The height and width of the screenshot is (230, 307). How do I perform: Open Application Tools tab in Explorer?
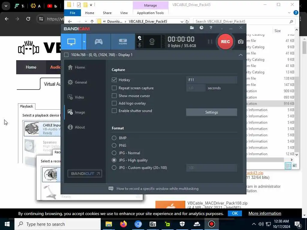pos(151,13)
